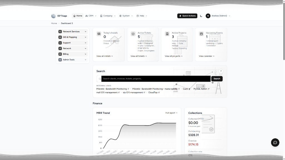Screen dimensions: 285x160
Task: Open View all tickets link
Action: (x=139, y=56)
